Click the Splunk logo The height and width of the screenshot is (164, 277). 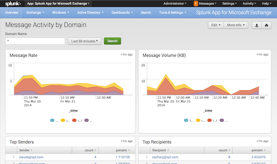[x=13, y=4]
